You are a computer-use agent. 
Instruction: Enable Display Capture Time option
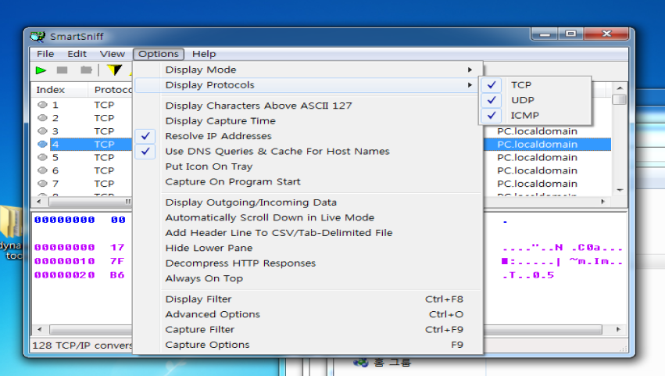click(309, 120)
